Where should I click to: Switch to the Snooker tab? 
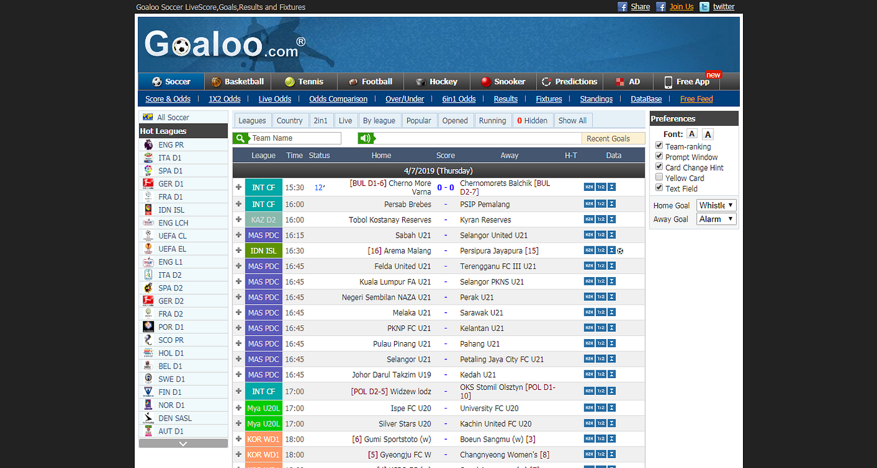[503, 81]
